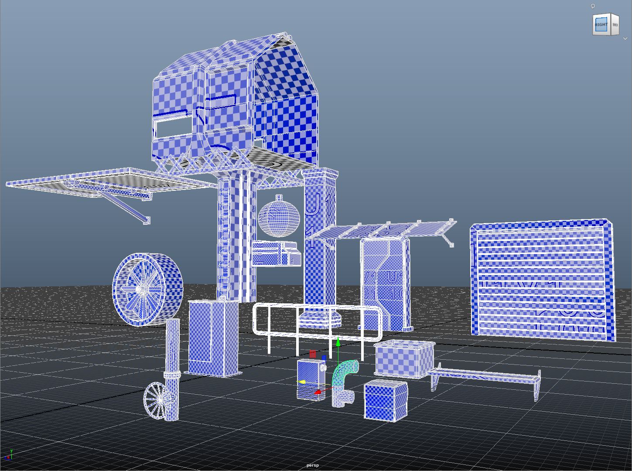This screenshot has height=471, width=632.
Task: Click the ViewCube home icon
Action: click(593, 6)
